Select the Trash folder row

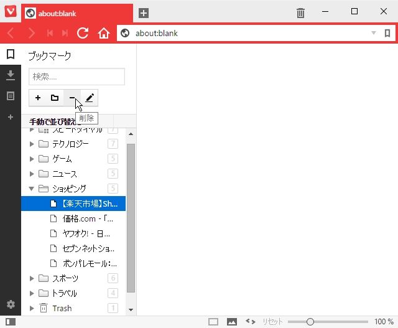(x=73, y=309)
